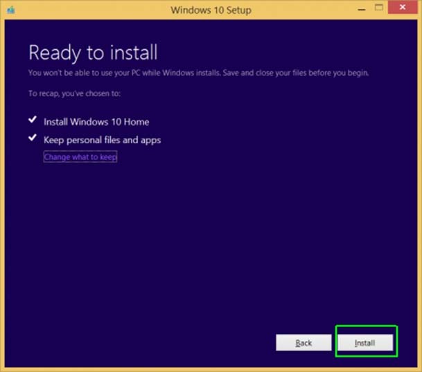Click the 'To recap, you've chosen to:' line
422x372 pixels.
coord(75,94)
